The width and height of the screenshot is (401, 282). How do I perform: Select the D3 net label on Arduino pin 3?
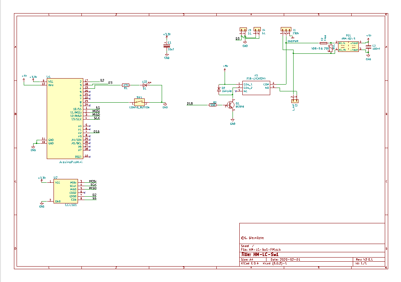[110, 83]
